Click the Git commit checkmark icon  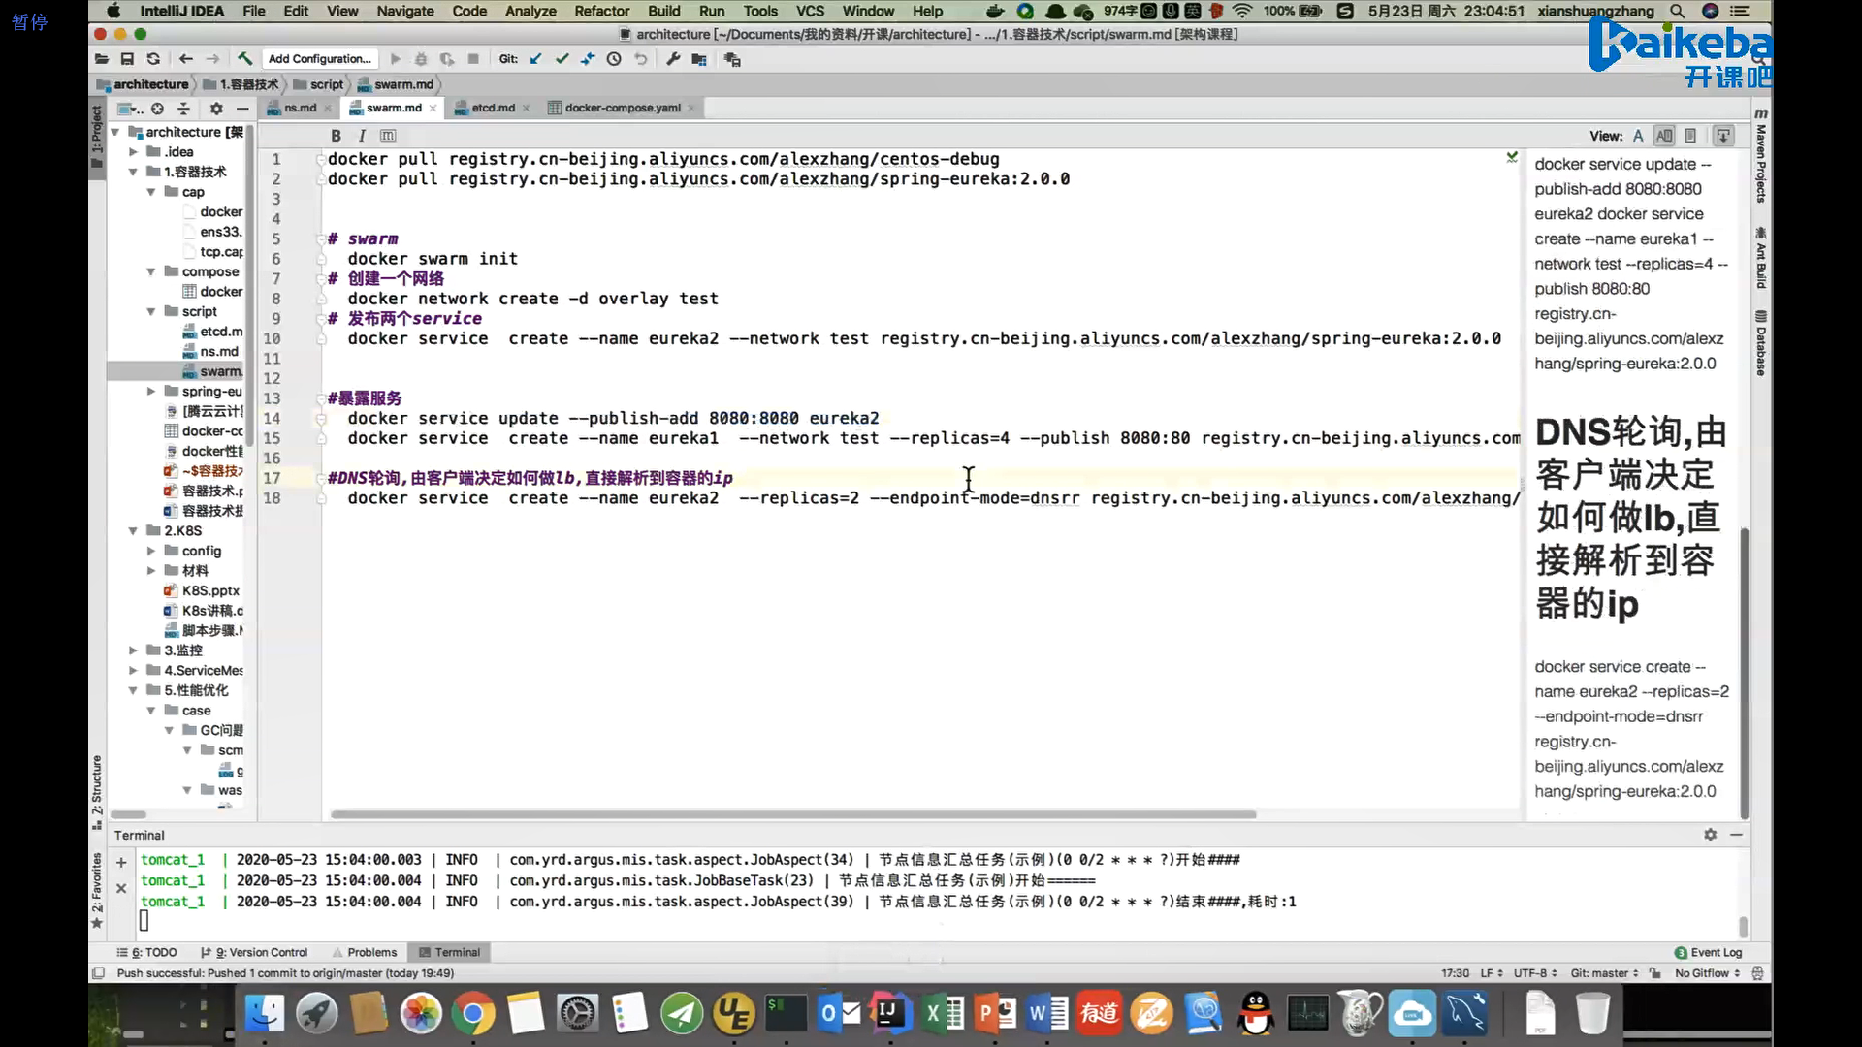562,59
